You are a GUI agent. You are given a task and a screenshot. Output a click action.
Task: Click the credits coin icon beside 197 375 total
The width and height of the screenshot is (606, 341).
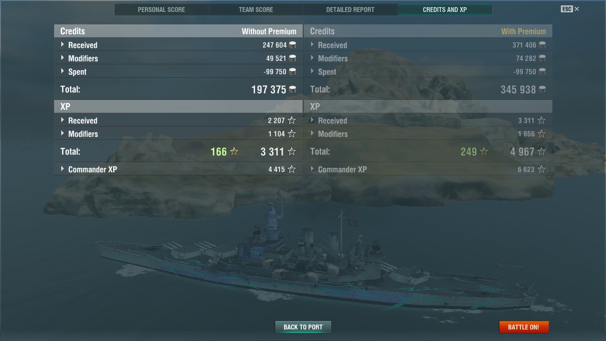292,90
